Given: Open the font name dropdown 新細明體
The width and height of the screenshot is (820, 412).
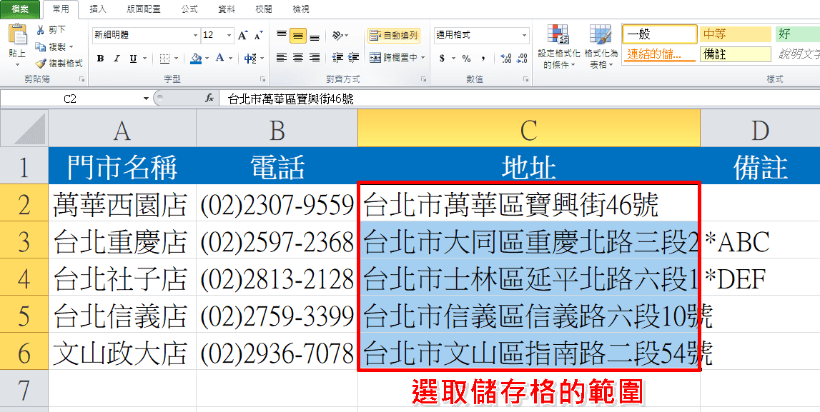Looking at the screenshot, I should [x=145, y=35].
